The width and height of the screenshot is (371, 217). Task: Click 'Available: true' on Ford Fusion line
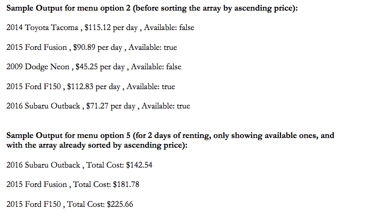point(153,47)
